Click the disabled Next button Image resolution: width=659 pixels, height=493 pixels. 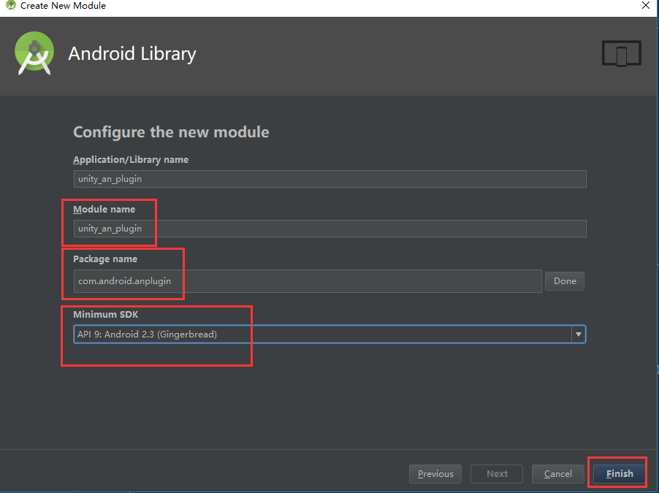[496, 473]
